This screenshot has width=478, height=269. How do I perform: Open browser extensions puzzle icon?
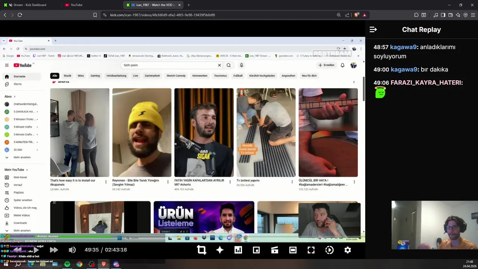[416, 15]
